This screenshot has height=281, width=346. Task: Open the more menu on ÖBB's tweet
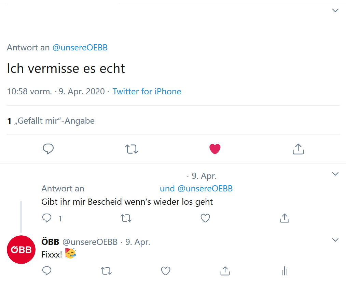click(335, 240)
